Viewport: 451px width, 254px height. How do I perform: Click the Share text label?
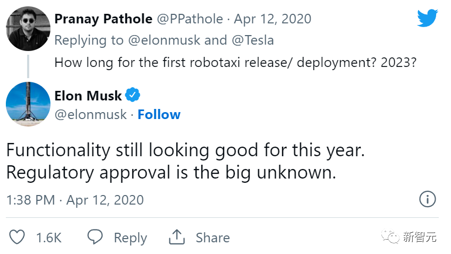pyautogui.click(x=212, y=238)
